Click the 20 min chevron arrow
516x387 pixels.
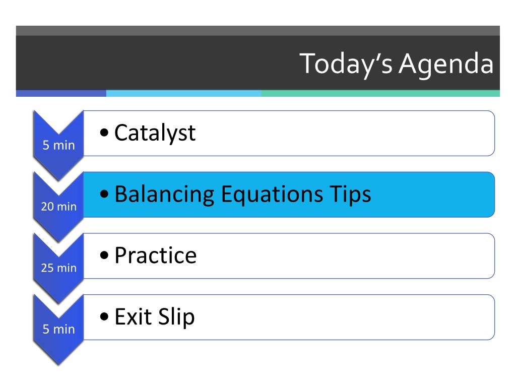(58, 206)
